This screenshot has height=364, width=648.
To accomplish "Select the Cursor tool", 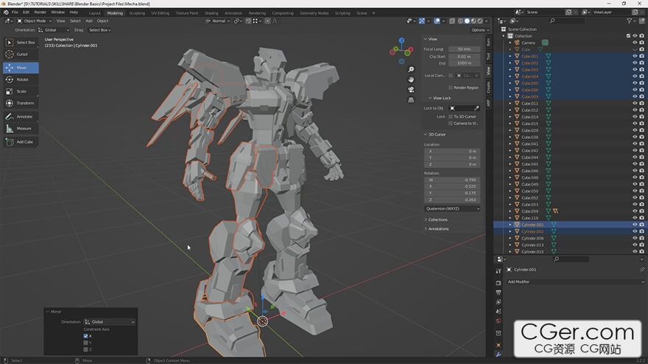I will pyautogui.click(x=19, y=54).
